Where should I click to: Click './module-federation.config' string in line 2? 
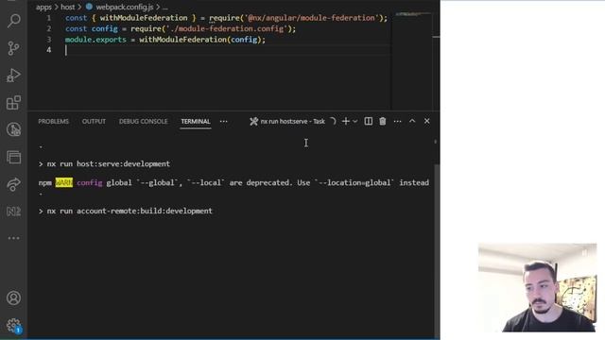[x=227, y=29]
